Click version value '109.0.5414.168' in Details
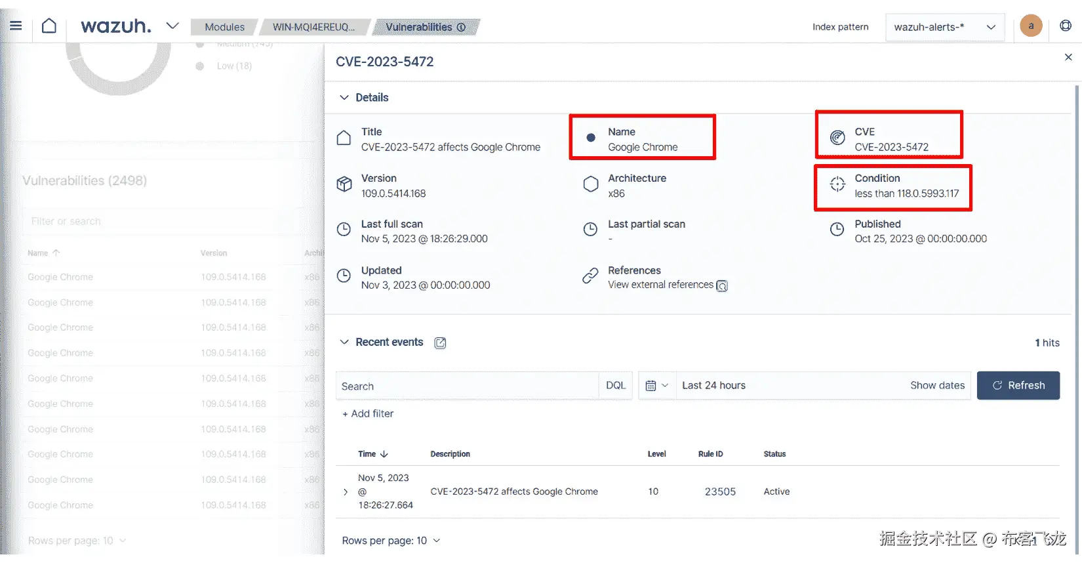Image resolution: width=1082 pixels, height=563 pixels. coord(393,194)
